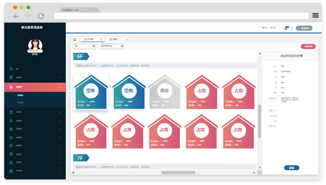Click the browser back arrow
This screenshot has width=326, height=185.
pos(16,16)
